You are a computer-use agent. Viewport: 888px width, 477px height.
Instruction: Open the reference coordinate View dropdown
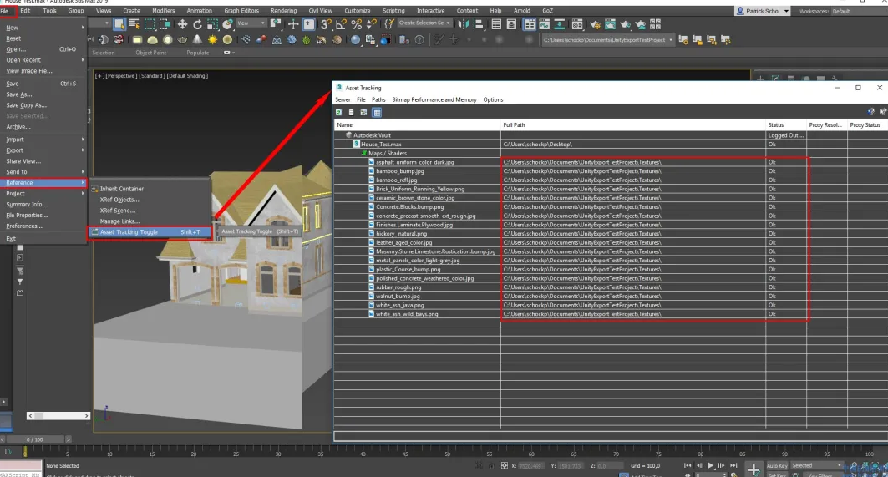coord(251,23)
